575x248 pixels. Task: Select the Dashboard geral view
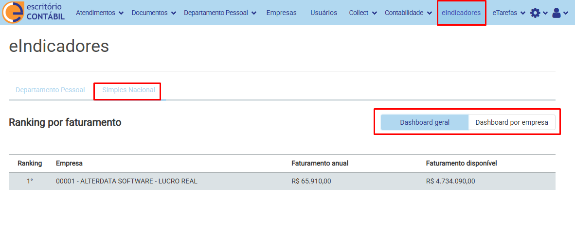pyautogui.click(x=425, y=122)
